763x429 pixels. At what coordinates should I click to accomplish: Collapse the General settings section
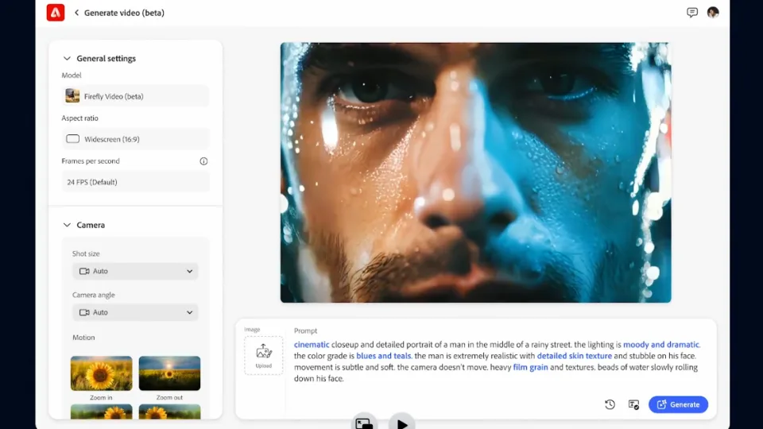pos(67,59)
